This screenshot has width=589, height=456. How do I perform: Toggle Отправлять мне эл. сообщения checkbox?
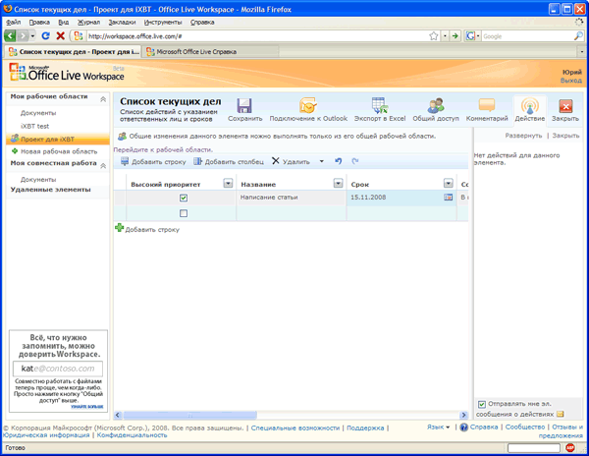click(482, 405)
